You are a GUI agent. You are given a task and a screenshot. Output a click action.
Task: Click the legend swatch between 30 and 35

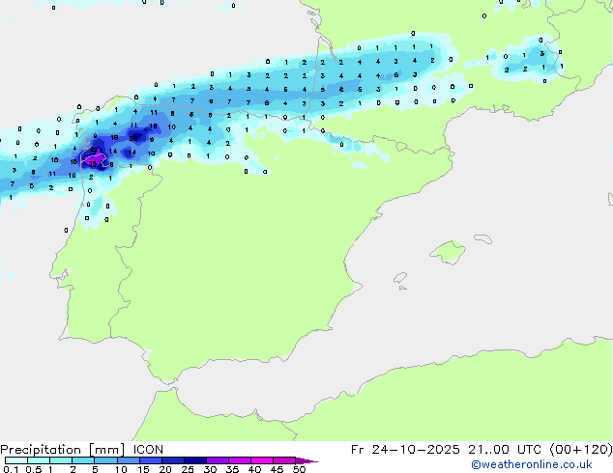pos(217,460)
